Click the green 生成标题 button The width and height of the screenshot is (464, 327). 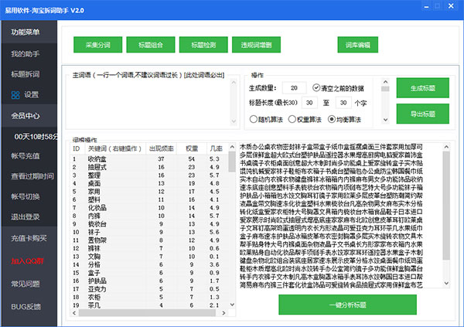point(423,88)
